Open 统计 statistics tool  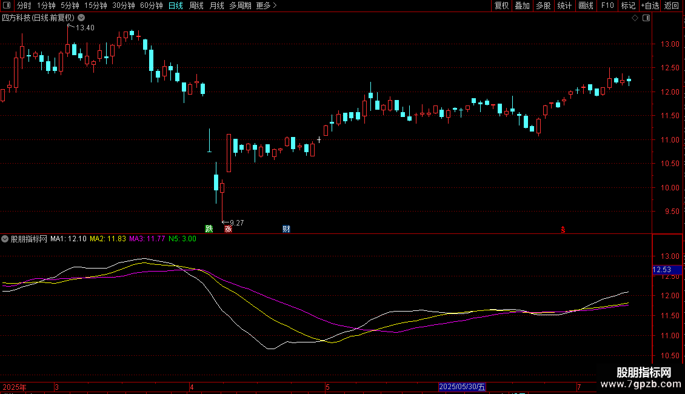(564, 5)
